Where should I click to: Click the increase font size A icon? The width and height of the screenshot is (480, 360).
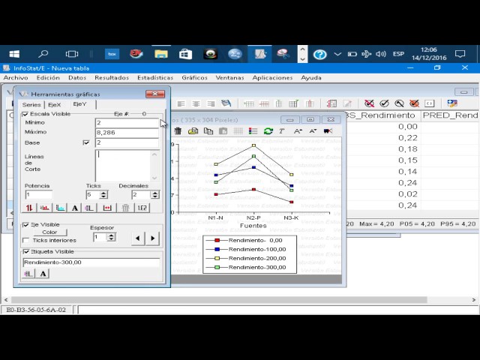click(298, 131)
